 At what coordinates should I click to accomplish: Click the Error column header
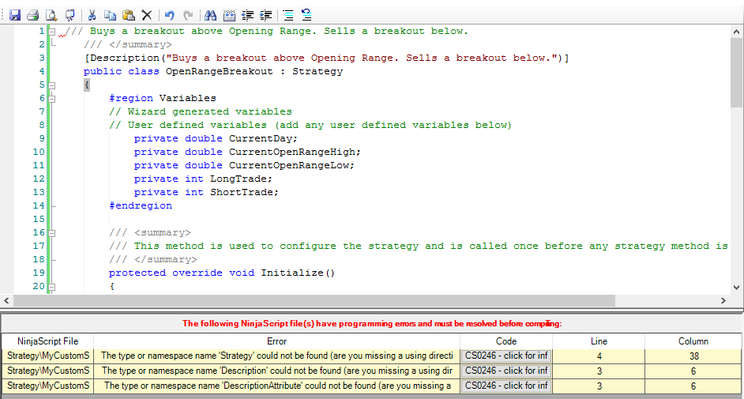pos(276,341)
